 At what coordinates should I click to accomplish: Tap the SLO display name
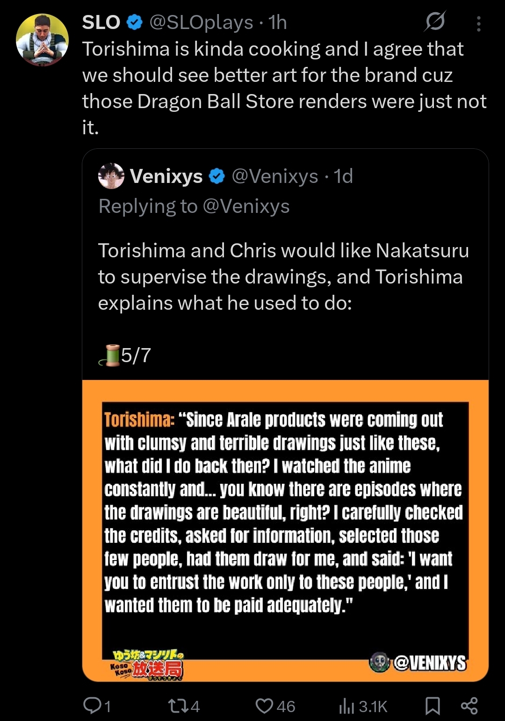[101, 22]
